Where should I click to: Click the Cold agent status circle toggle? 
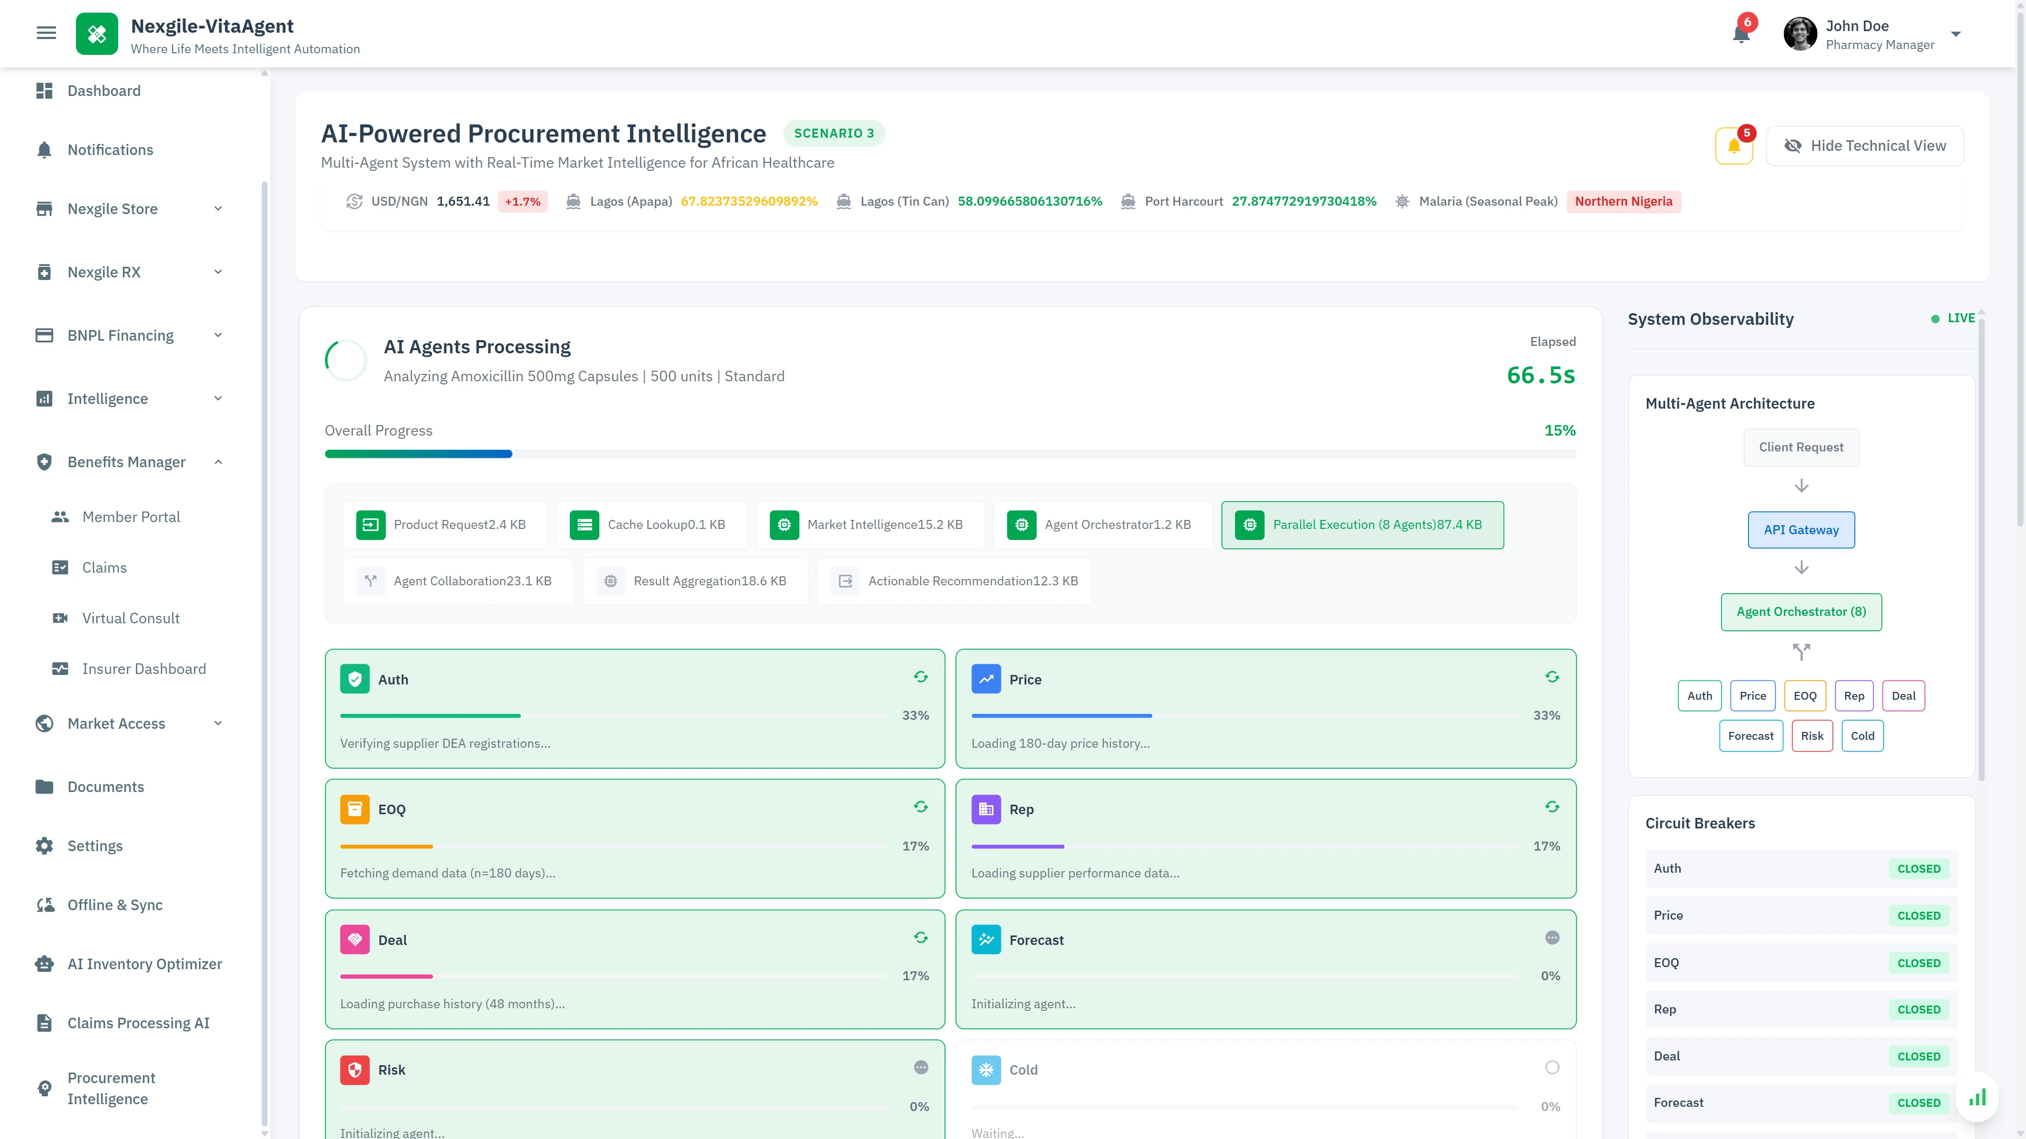(x=1552, y=1067)
